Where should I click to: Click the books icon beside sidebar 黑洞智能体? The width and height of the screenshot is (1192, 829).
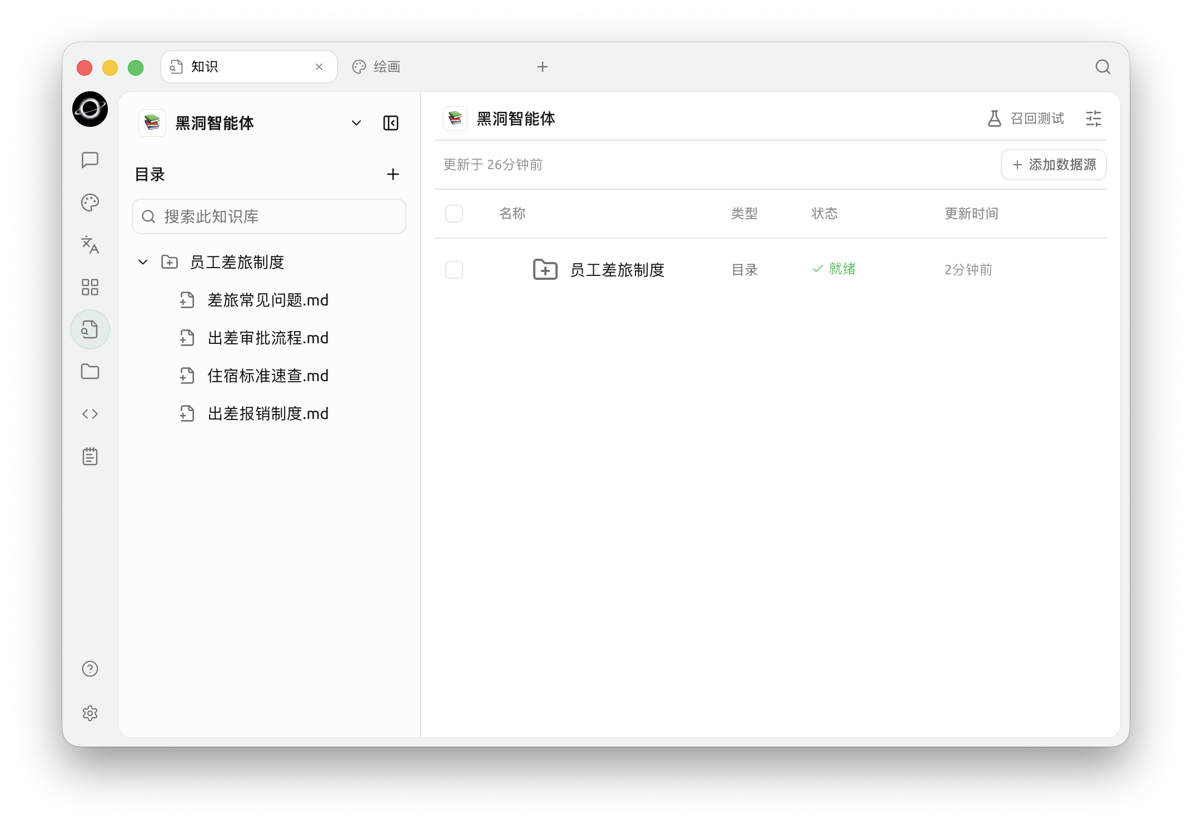(x=152, y=123)
